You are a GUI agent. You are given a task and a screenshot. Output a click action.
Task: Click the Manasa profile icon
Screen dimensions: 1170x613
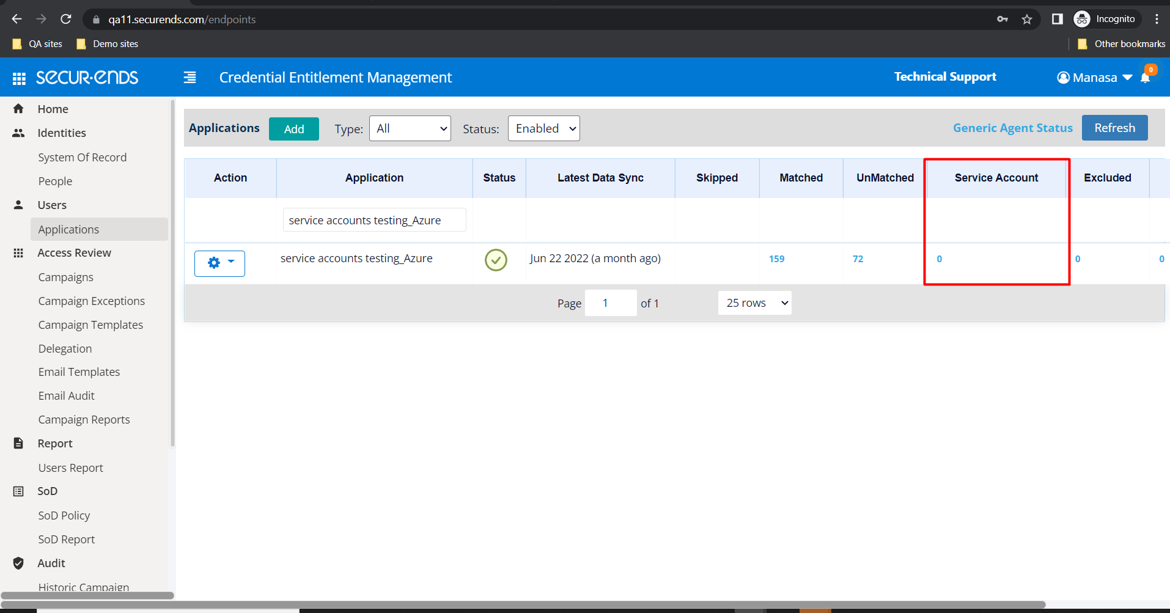pyautogui.click(x=1063, y=77)
